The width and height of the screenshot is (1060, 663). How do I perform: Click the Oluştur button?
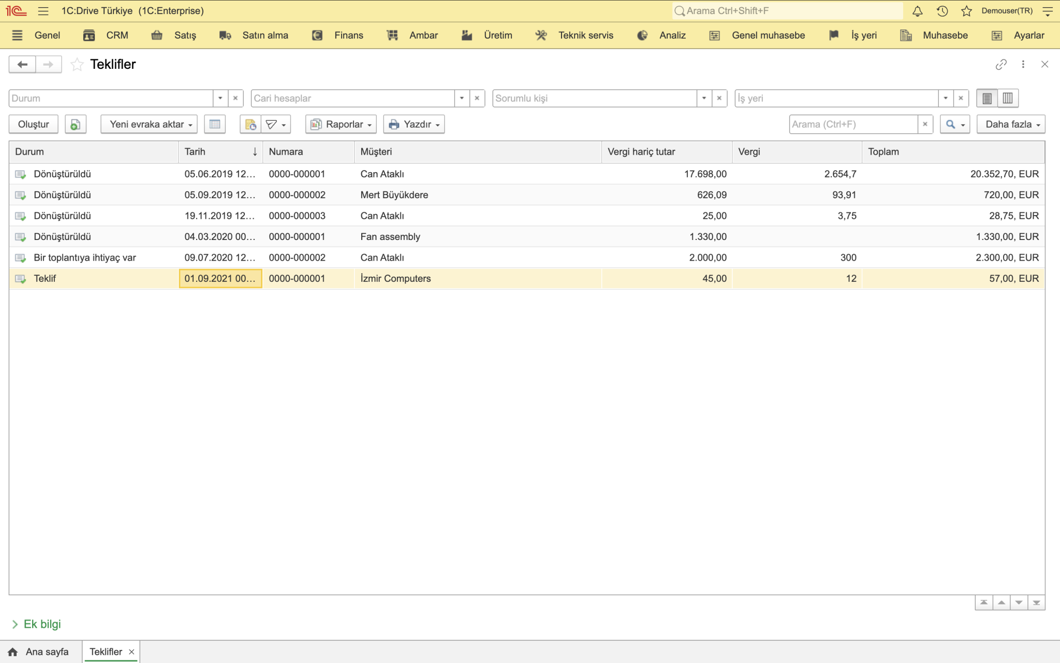click(34, 124)
